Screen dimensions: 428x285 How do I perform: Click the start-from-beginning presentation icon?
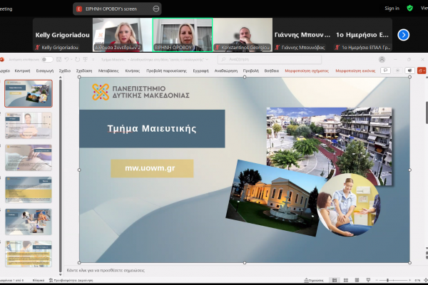[86, 59]
